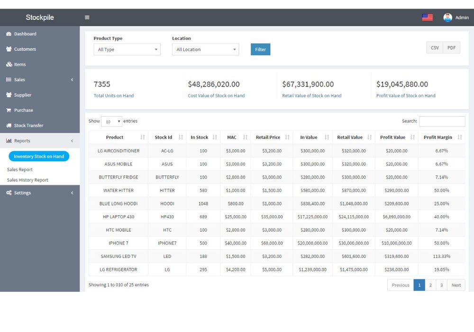The width and height of the screenshot is (474, 332).
Task: Click the blue Filter button
Action: point(260,49)
